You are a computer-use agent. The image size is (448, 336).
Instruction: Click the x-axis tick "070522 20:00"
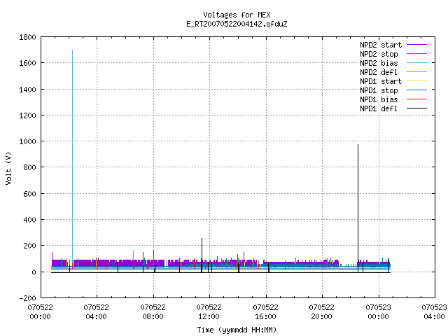(321, 312)
